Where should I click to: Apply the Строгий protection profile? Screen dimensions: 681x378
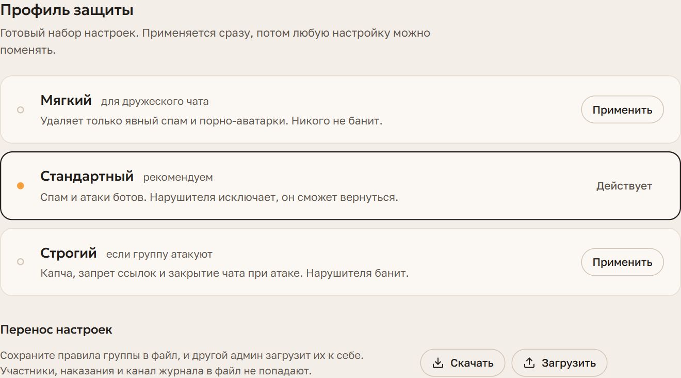pos(622,262)
